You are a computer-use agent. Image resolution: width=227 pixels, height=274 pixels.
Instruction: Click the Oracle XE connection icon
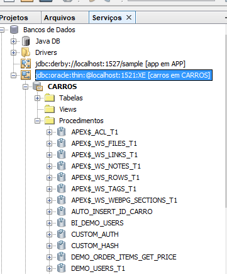26,75
